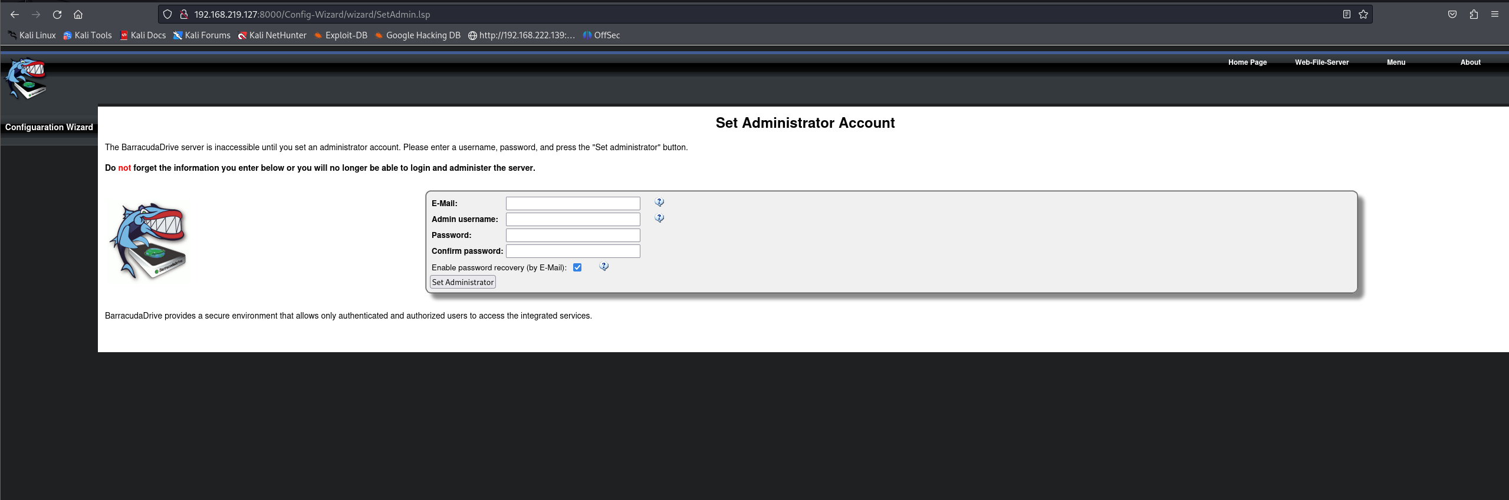Screen dimensions: 1509x500
Task: Open the Web-File-Server menu item
Action: (x=1321, y=62)
